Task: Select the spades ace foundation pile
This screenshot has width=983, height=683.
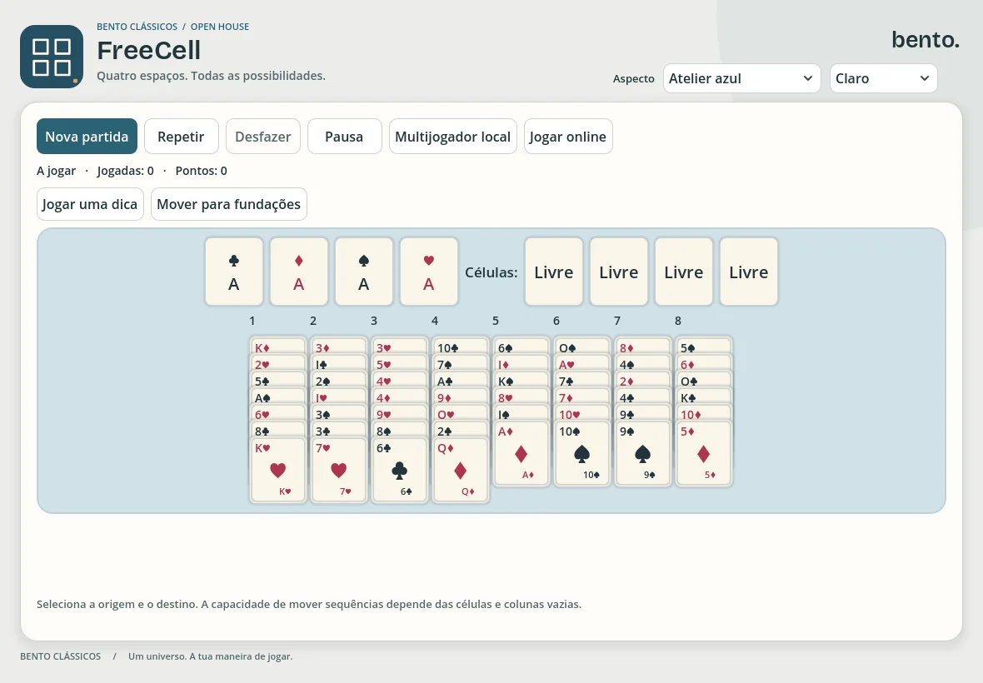Action: pos(363,272)
